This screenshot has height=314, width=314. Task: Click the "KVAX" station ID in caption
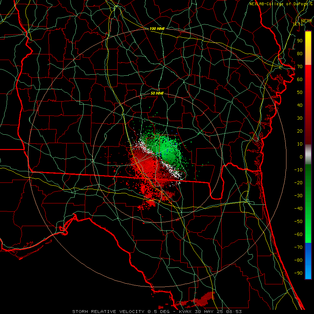(186, 312)
